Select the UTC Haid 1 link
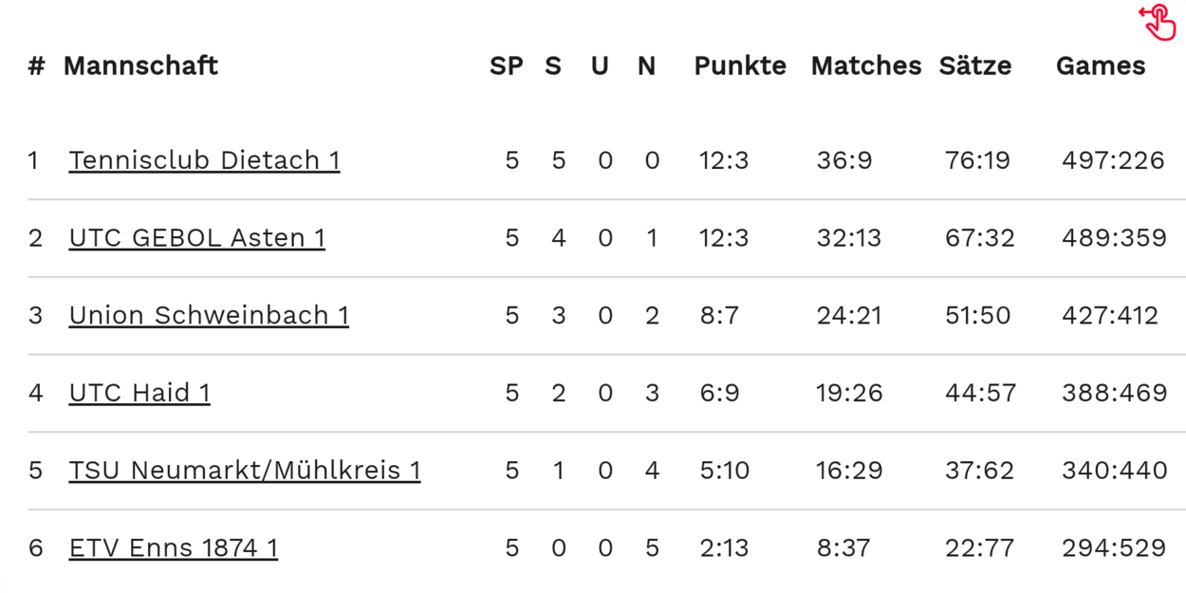 coord(139,393)
